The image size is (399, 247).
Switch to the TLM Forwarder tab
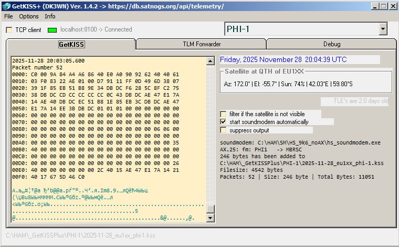[x=201, y=44]
